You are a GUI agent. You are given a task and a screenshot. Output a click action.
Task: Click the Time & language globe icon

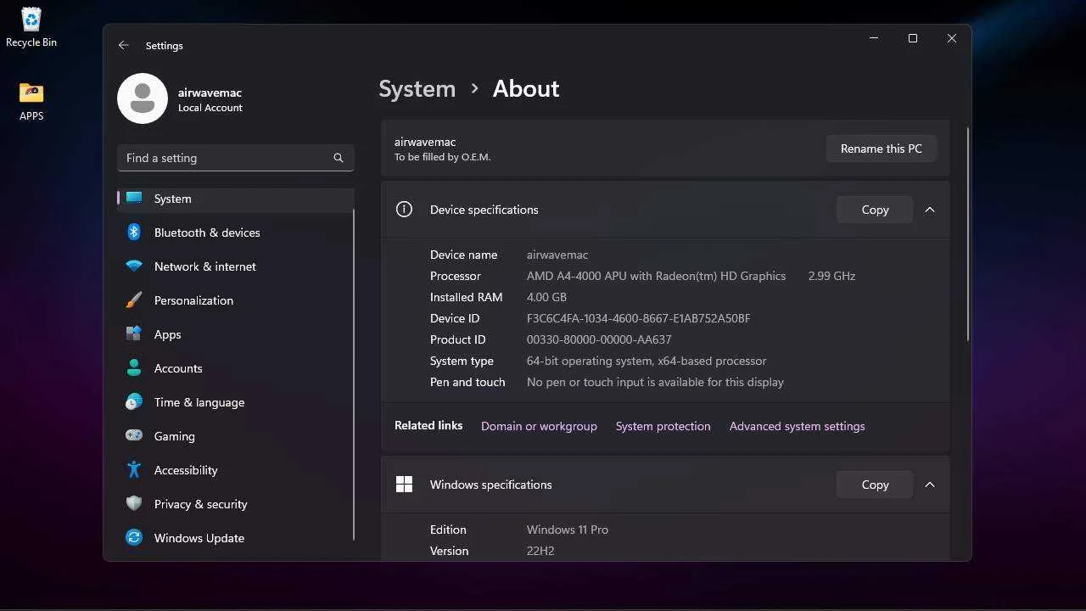point(134,402)
